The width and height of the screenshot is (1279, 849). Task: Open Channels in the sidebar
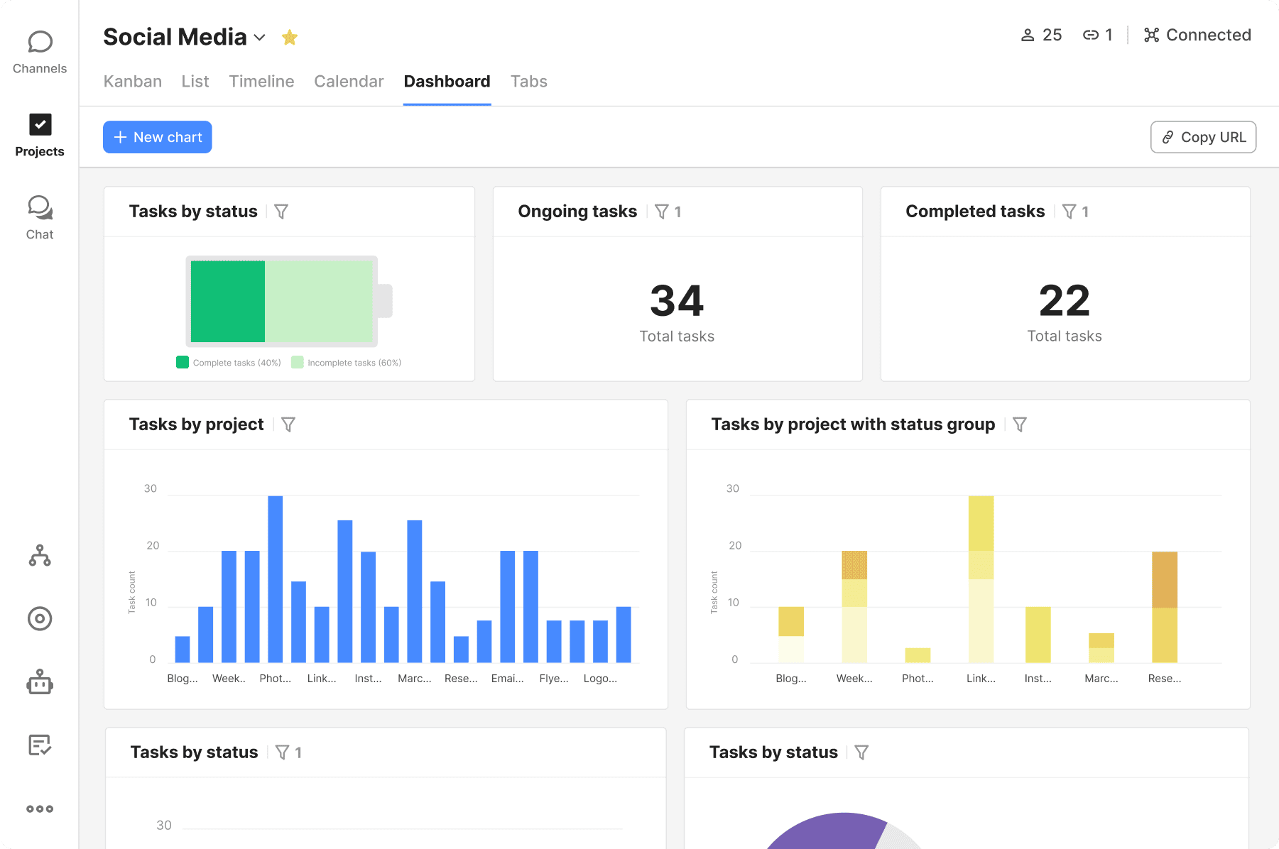click(40, 53)
